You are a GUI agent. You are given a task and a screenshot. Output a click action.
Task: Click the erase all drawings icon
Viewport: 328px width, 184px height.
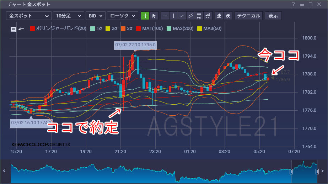228,16
